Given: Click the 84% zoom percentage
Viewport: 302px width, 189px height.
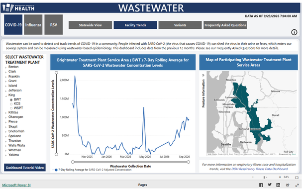Looking at the screenshot, I should pos(287,177).
